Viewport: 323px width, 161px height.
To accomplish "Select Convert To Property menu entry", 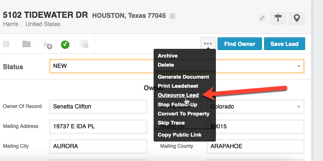I will tap(184, 113).
